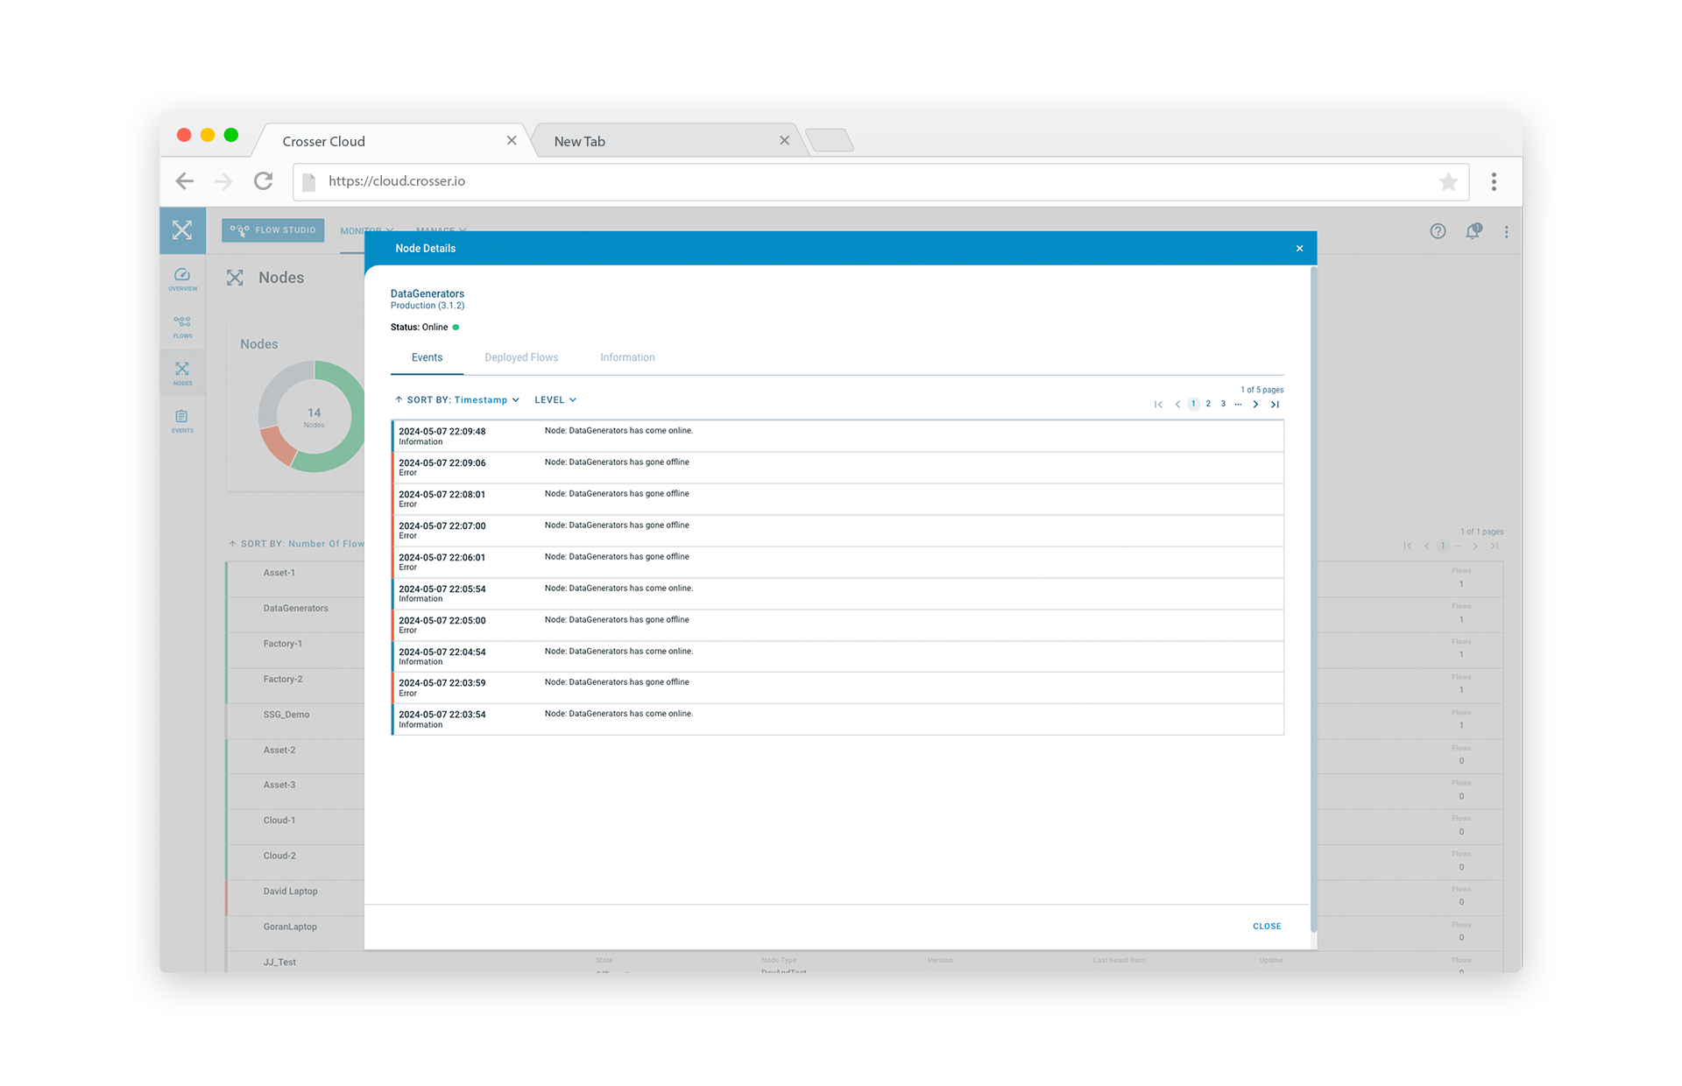Bookmark page with the star icon

[1448, 182]
